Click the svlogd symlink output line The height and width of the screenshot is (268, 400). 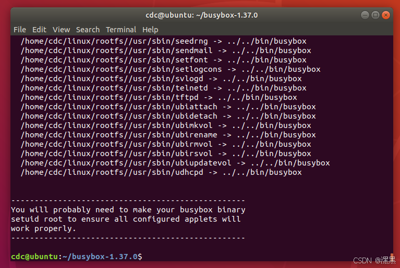click(161, 79)
